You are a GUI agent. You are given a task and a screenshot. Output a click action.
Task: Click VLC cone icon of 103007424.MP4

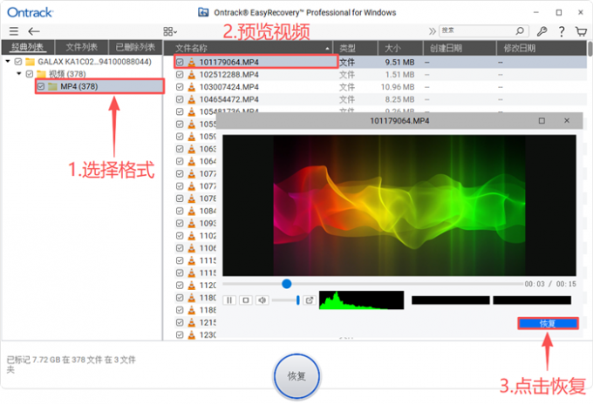click(192, 87)
